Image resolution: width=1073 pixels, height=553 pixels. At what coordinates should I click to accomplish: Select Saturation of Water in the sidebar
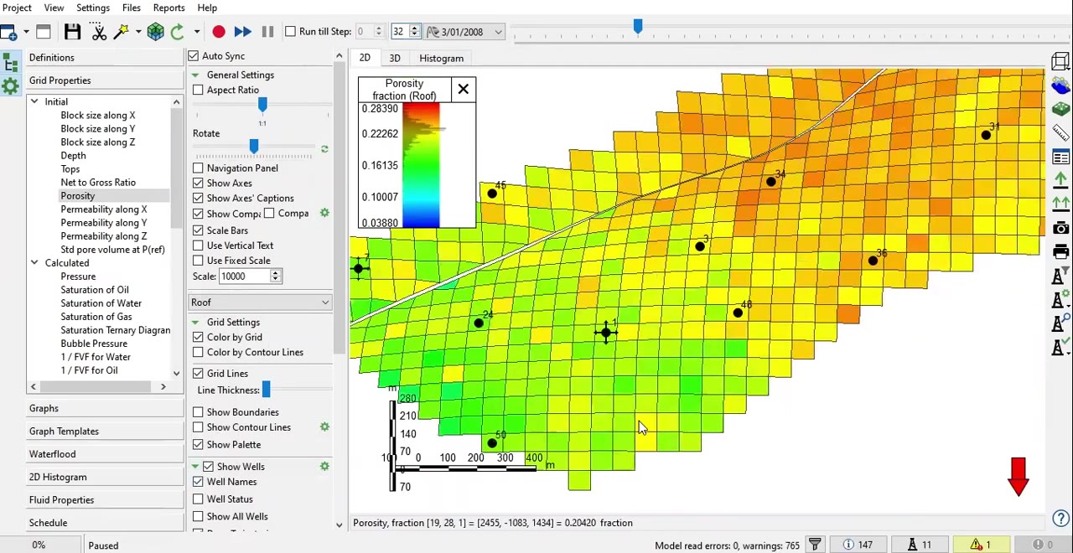(x=101, y=302)
